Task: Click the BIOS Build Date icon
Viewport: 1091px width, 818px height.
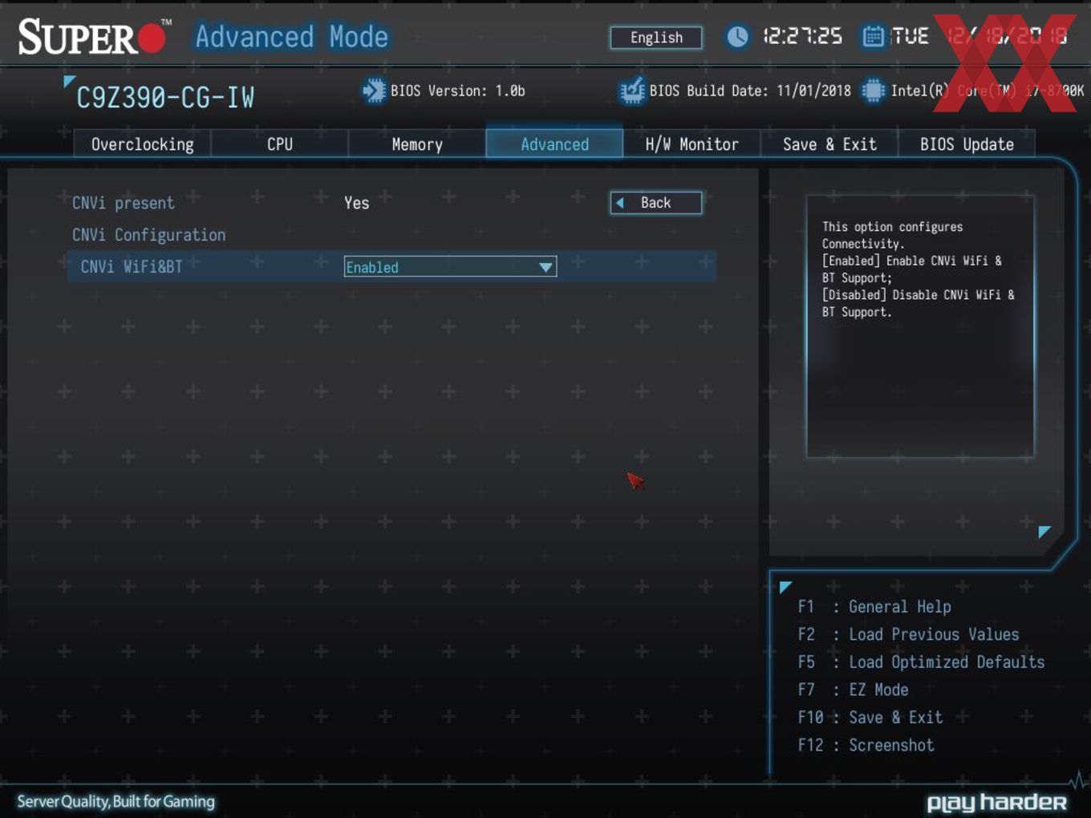Action: pos(632,91)
